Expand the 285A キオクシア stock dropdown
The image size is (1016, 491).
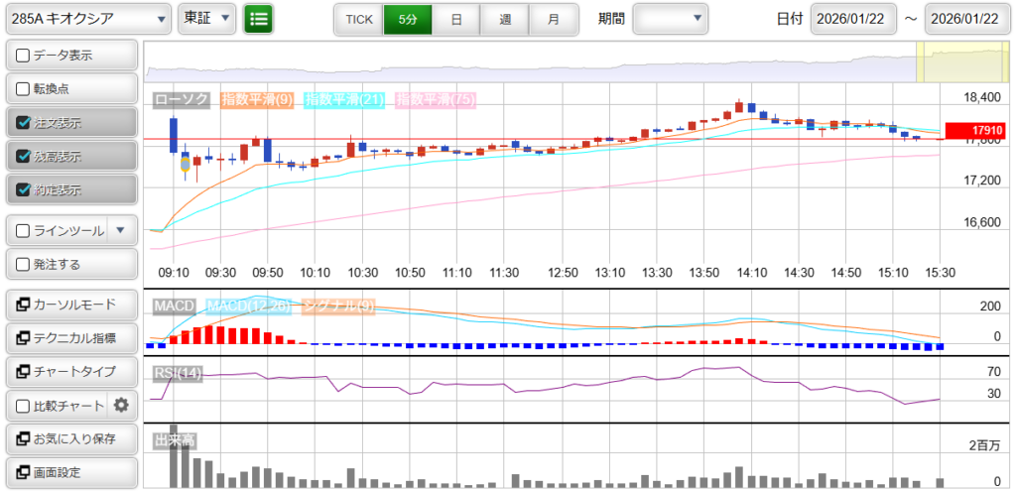pyautogui.click(x=86, y=19)
